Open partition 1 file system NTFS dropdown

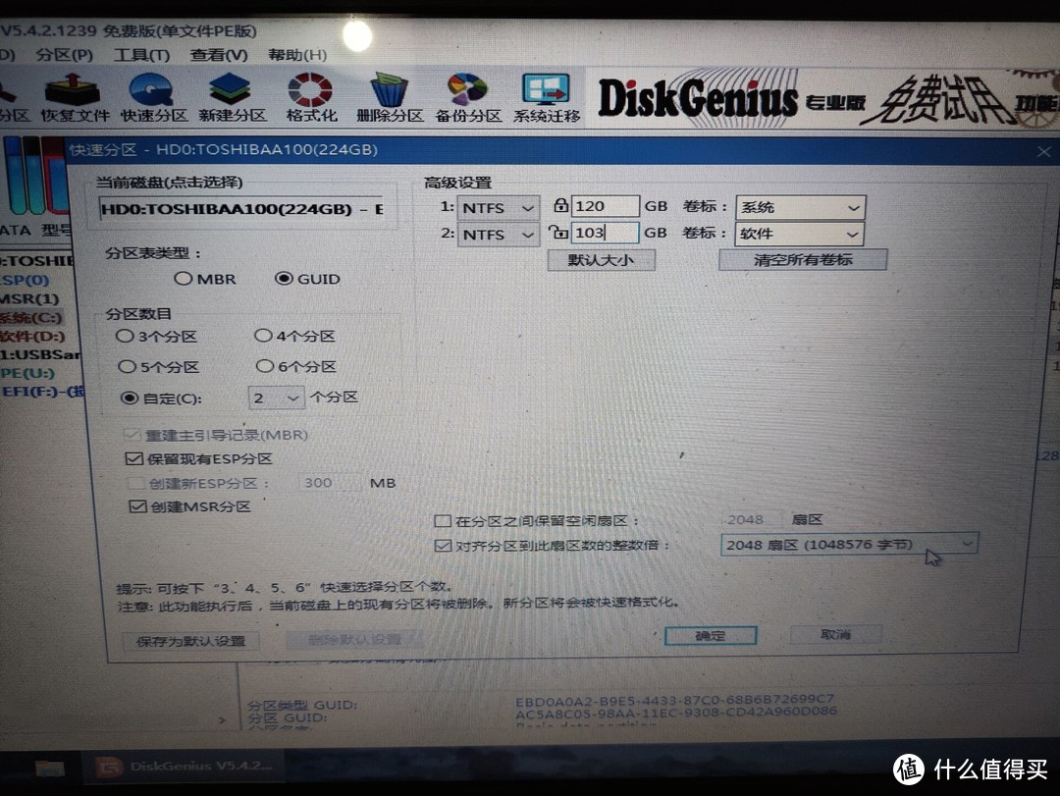(499, 208)
